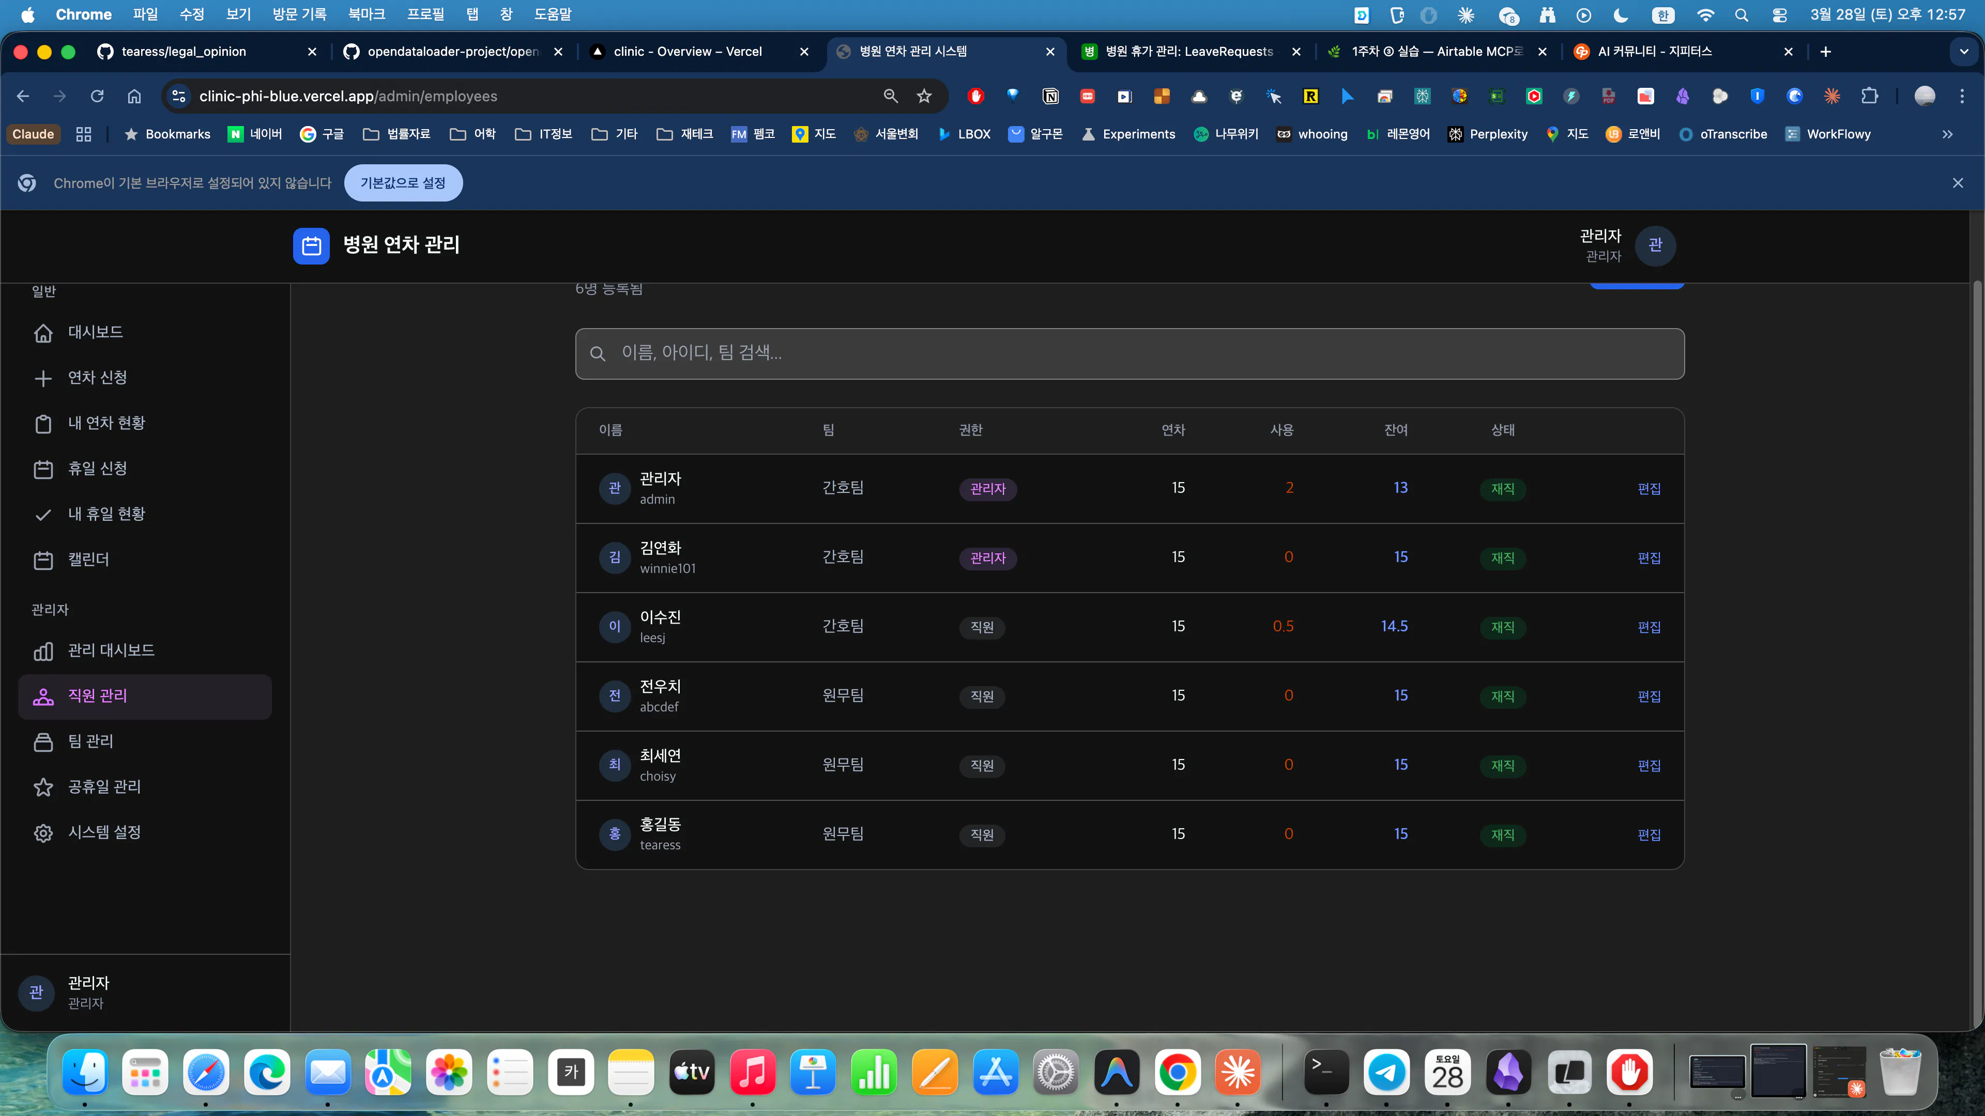The height and width of the screenshot is (1116, 1985).
Task: Click 기본값으로 설정 button
Action: tap(403, 182)
